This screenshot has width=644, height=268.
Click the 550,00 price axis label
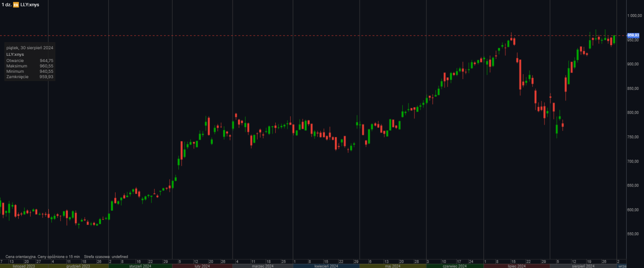[633, 234]
